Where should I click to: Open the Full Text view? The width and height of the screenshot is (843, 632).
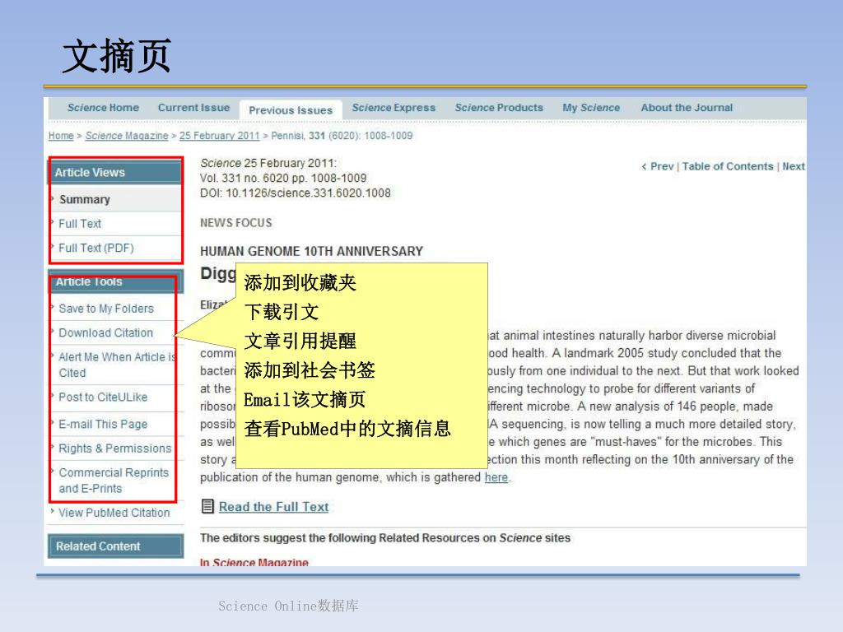(80, 224)
